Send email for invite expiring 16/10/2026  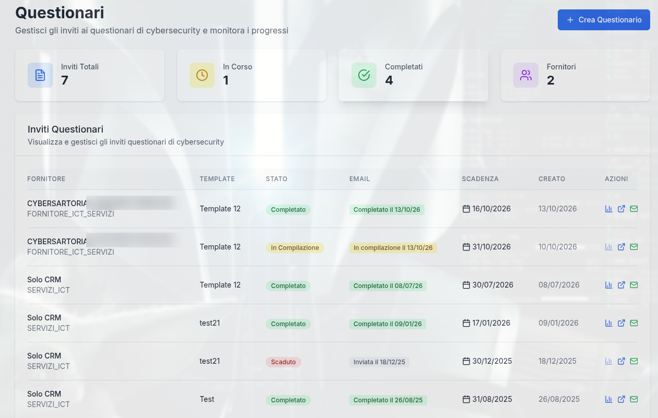[634, 209]
